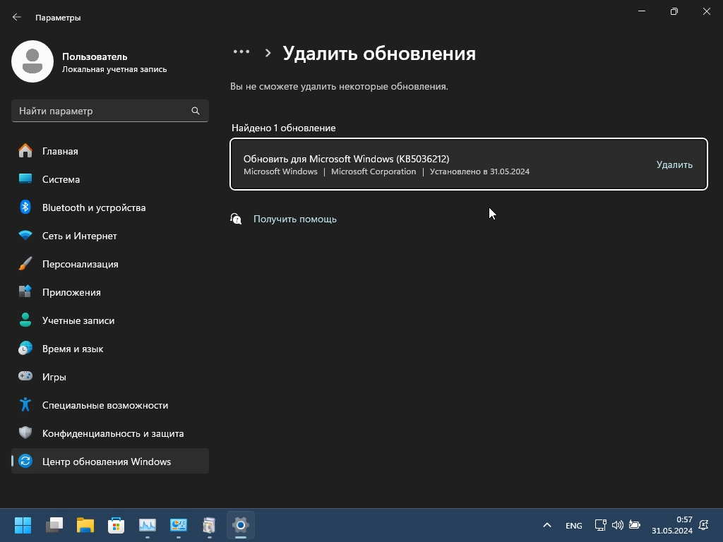The width and height of the screenshot is (723, 542).
Task: Focus the Найти параметр search field
Action: [x=109, y=111]
